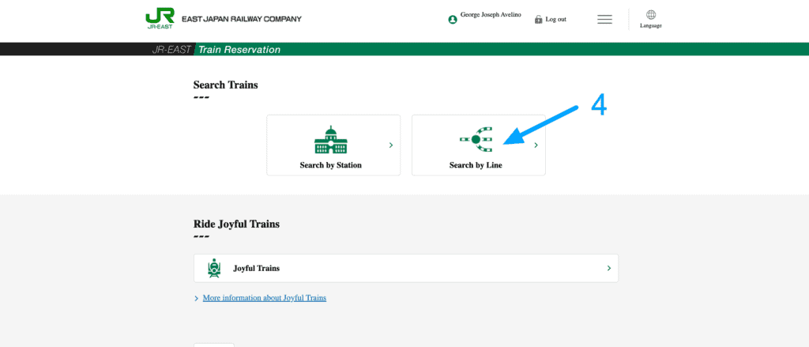Open Search by Station card
The image size is (809, 347).
pyautogui.click(x=333, y=145)
